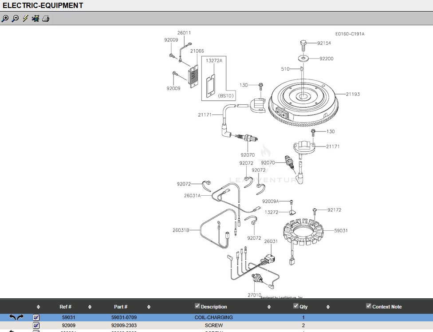Sort by Ref # using arrows after it

(x=90, y=307)
